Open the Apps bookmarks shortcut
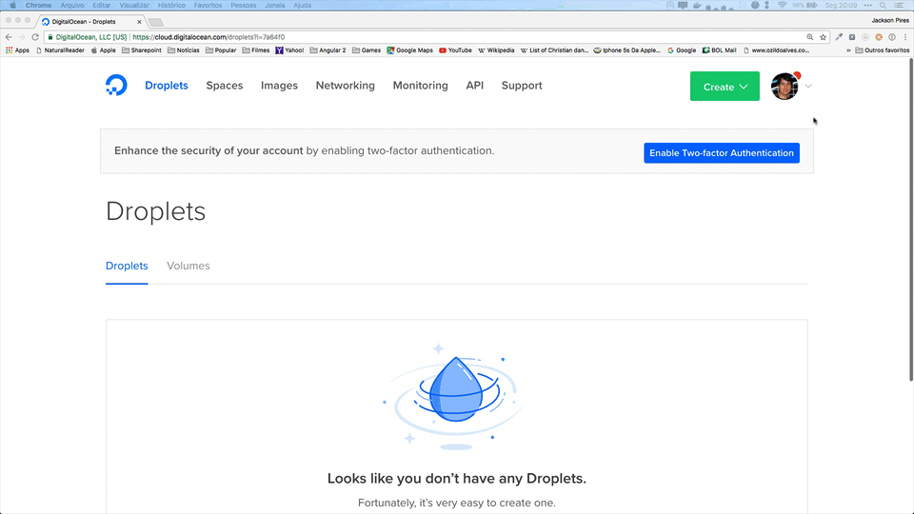This screenshot has height=514, width=914. (17, 50)
